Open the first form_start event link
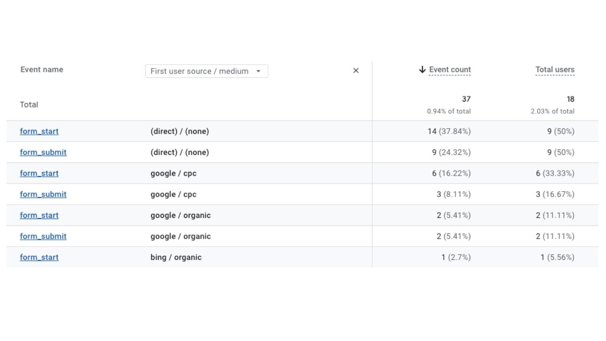 coord(39,131)
